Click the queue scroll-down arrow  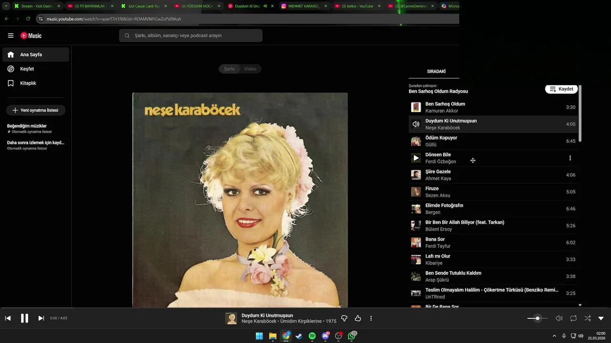[x=580, y=305]
